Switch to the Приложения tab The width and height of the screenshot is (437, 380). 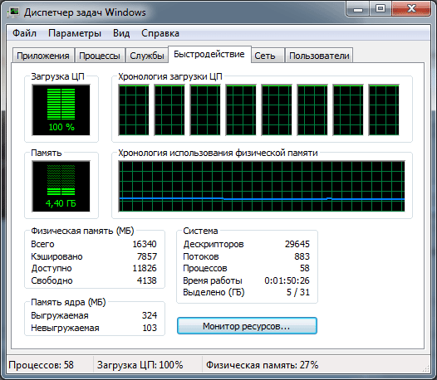coord(43,56)
